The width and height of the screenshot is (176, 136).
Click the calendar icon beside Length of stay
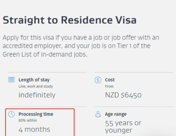coord(11,80)
